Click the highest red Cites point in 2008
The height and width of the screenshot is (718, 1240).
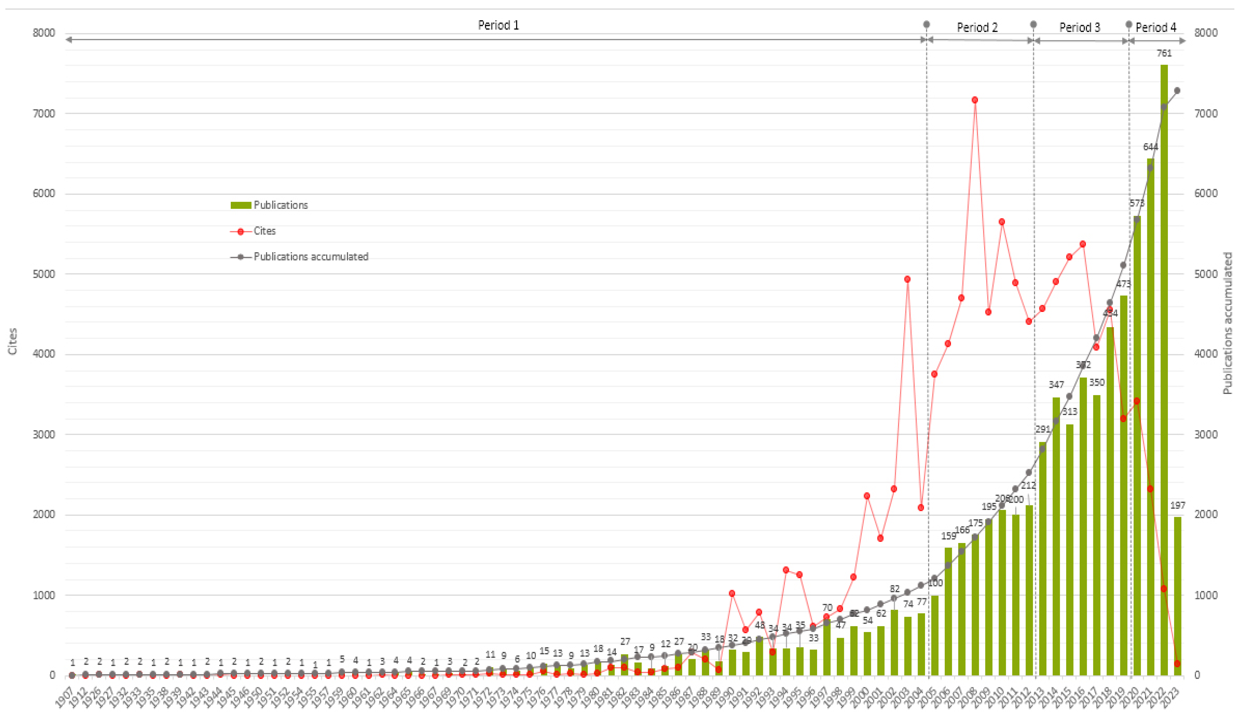pos(974,100)
